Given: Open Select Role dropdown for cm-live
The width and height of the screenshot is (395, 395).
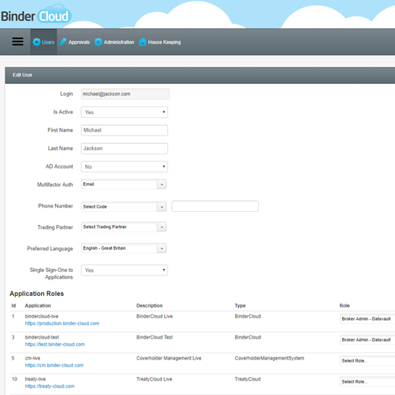Looking at the screenshot, I should (367, 361).
